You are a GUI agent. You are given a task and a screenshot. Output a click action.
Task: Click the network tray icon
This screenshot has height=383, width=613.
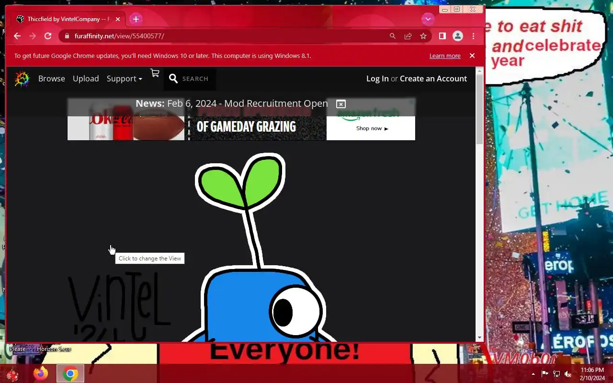point(556,374)
